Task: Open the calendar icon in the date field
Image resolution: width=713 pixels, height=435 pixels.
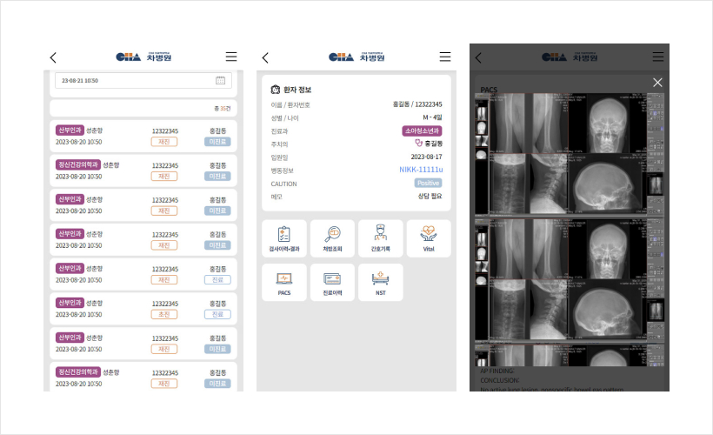Action: click(x=220, y=81)
